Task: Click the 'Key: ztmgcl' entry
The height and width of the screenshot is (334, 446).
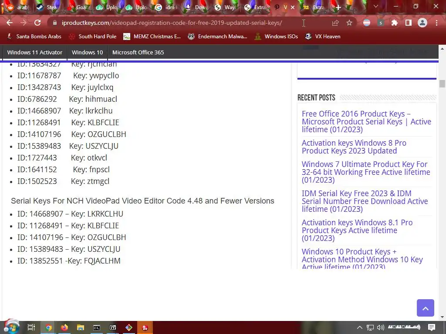Action: tap(90, 181)
